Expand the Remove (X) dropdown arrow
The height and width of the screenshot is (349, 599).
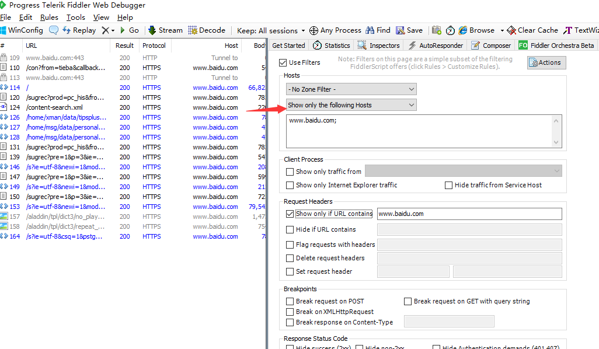pyautogui.click(x=113, y=30)
